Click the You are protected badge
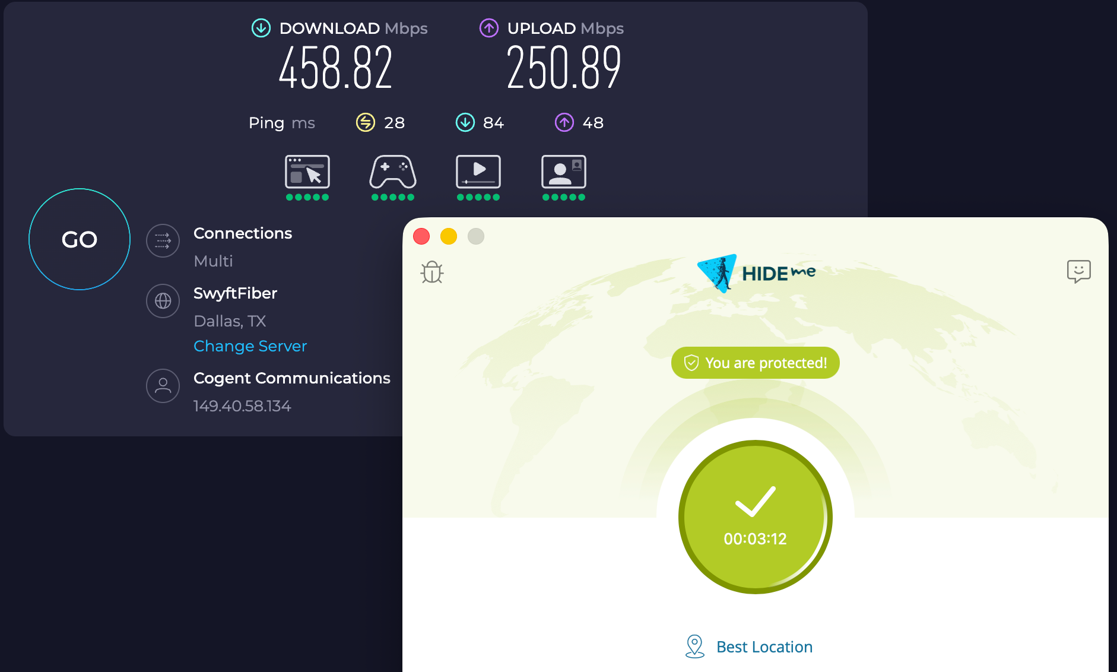This screenshot has height=672, width=1117. [x=755, y=363]
